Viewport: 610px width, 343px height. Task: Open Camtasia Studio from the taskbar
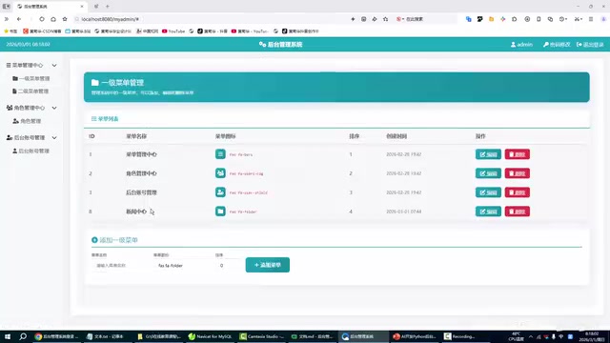tap(261, 336)
